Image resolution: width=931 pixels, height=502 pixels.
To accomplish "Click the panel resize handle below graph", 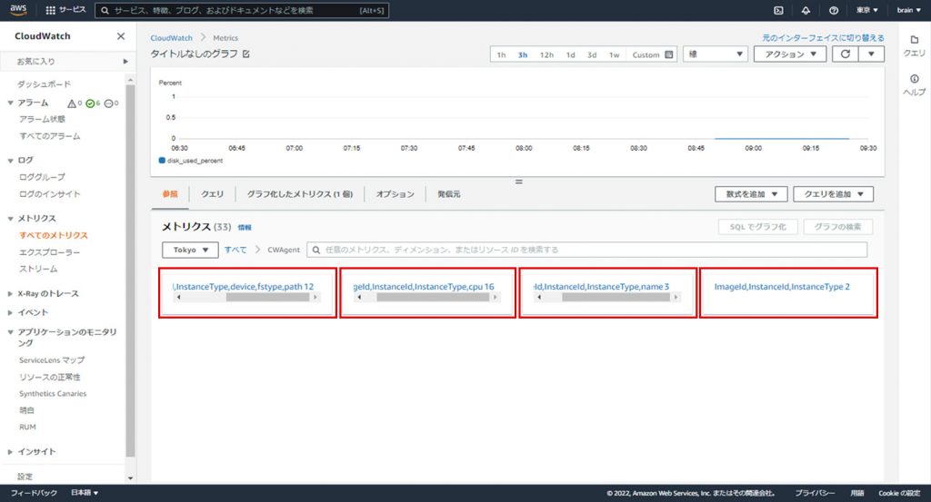I will tap(518, 182).
